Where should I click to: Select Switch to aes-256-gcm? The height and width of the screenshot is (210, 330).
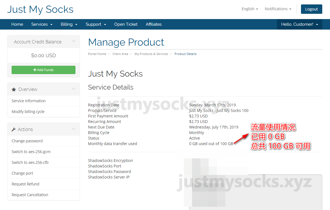coord(44,152)
